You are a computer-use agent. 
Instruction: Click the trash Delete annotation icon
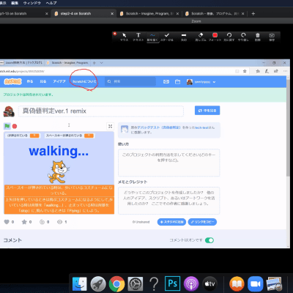pos(258,37)
